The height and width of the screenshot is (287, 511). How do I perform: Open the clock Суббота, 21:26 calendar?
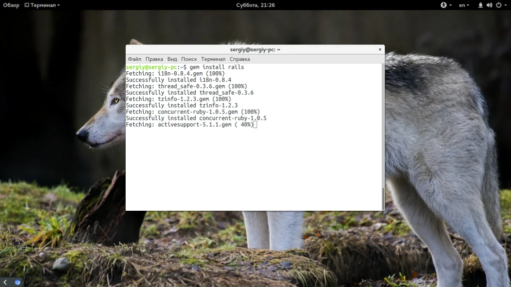point(255,5)
